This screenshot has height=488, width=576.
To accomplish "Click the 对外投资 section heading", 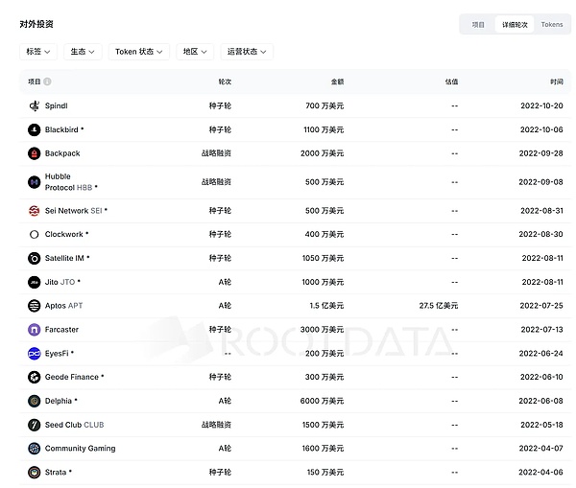I will tap(36, 24).
